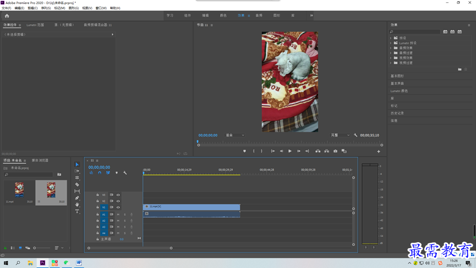Open timeline display settings wrench
Screen dimensions: 476x268
click(x=125, y=173)
